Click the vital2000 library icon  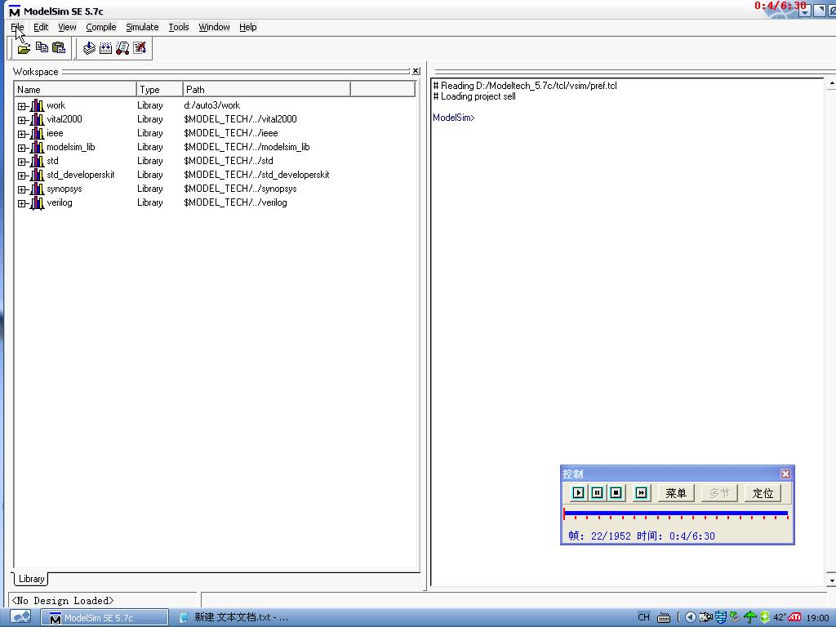[37, 119]
